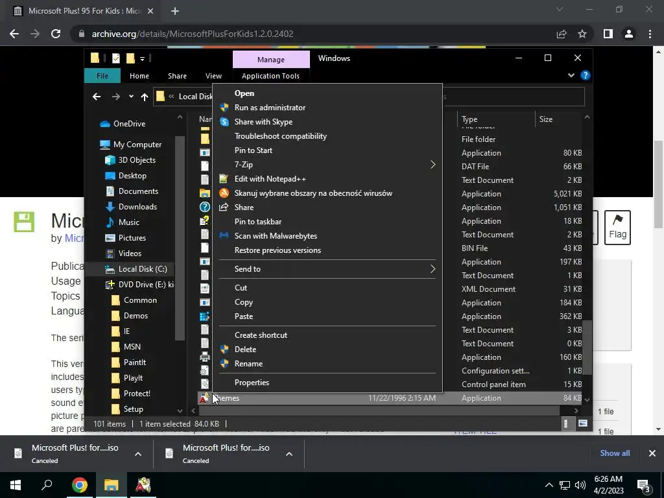The height and width of the screenshot is (498, 664).
Task: Show hidden system tray icons
Action: [x=549, y=485]
